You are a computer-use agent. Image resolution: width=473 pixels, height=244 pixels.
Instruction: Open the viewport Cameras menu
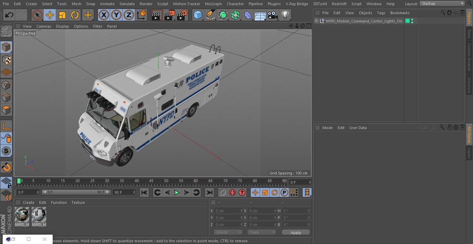44,26
